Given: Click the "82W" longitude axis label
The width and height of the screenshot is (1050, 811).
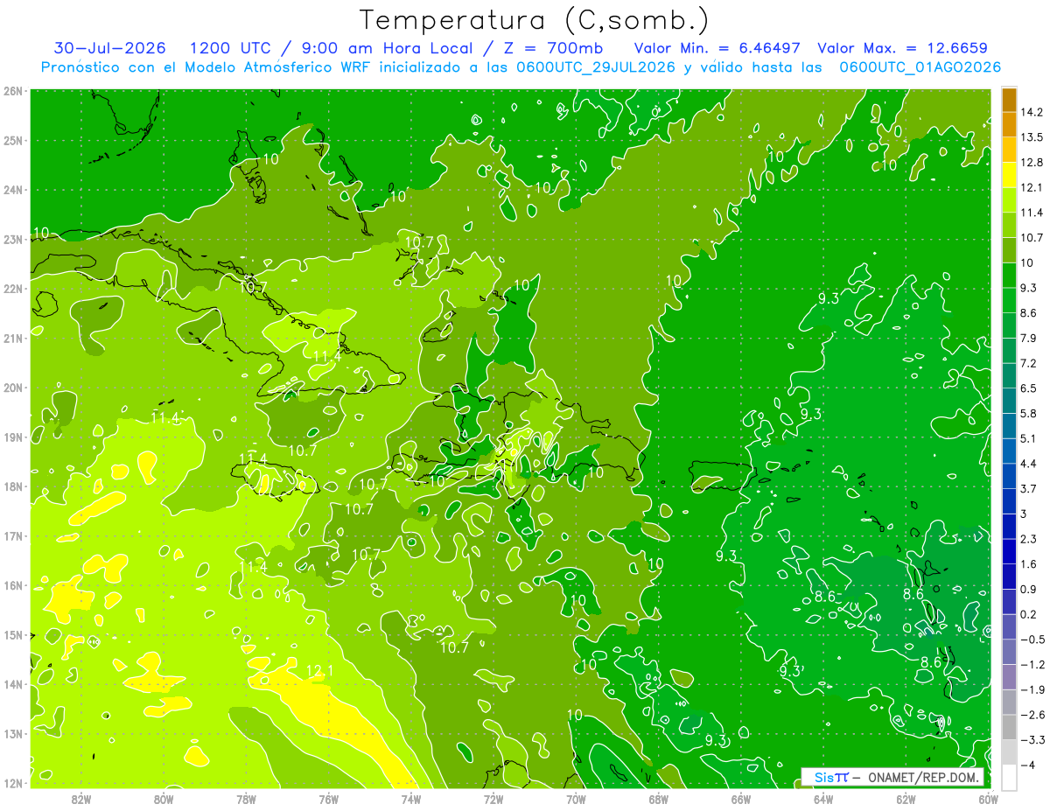Looking at the screenshot, I should point(81,799).
